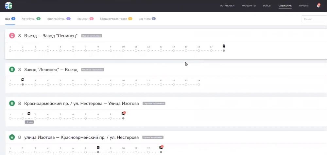Click the grouped buses icon after stop 9
This screenshot has height=155, width=327.
coord(123,114)
